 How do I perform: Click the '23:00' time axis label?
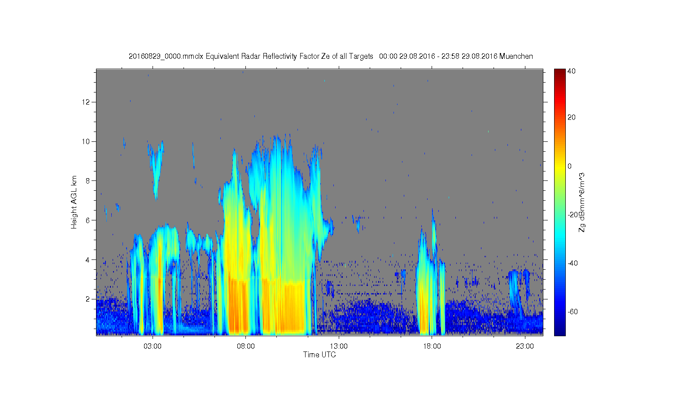pos(525,347)
